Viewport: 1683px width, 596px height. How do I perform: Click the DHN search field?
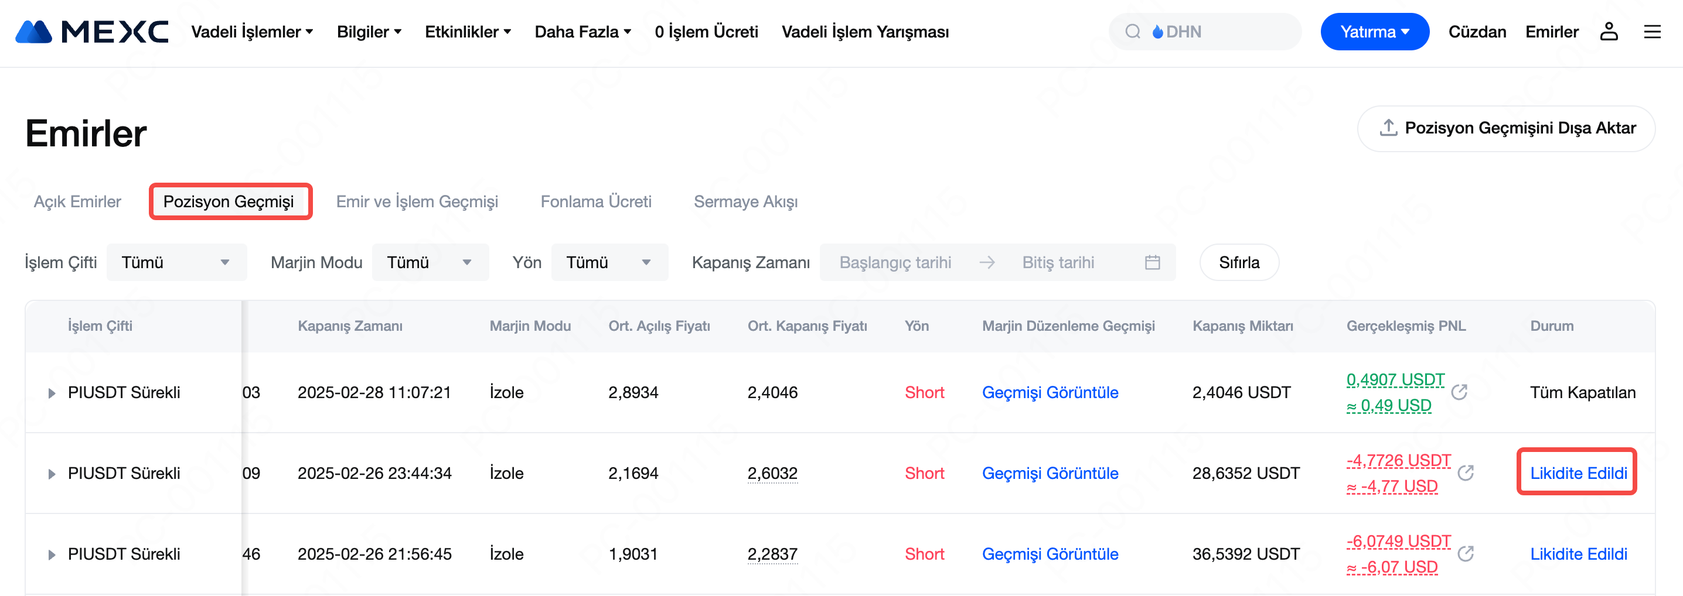(x=1205, y=32)
